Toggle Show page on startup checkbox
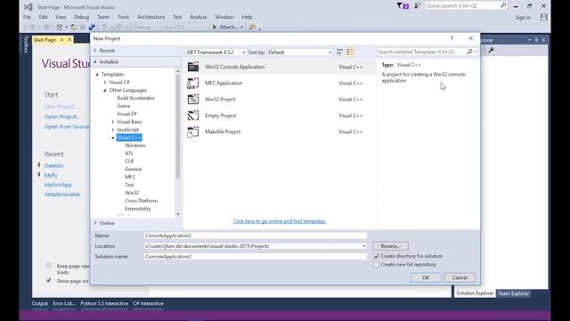The image size is (570, 321). point(49,280)
